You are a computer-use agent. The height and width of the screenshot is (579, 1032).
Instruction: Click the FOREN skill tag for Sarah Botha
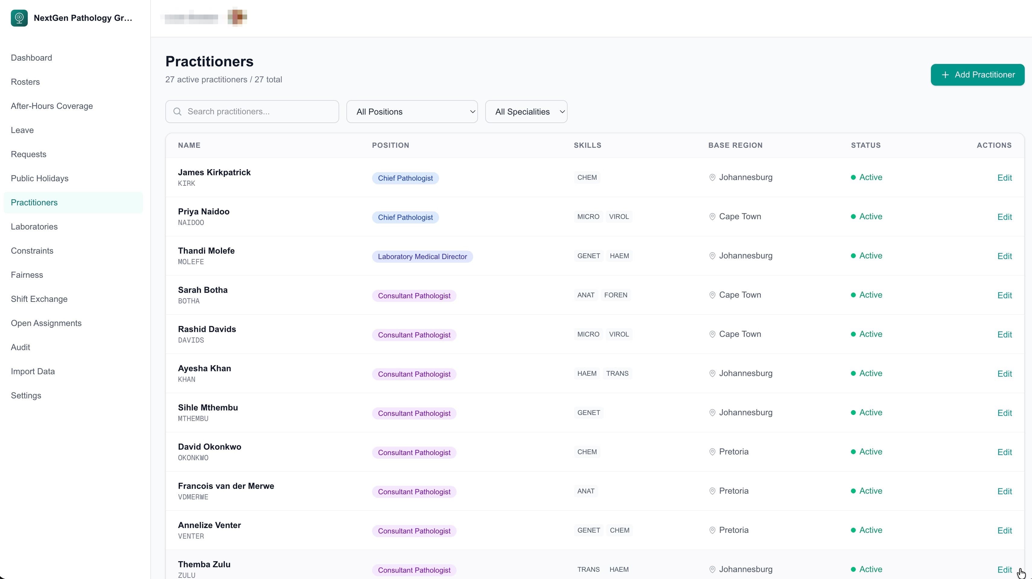click(x=615, y=295)
